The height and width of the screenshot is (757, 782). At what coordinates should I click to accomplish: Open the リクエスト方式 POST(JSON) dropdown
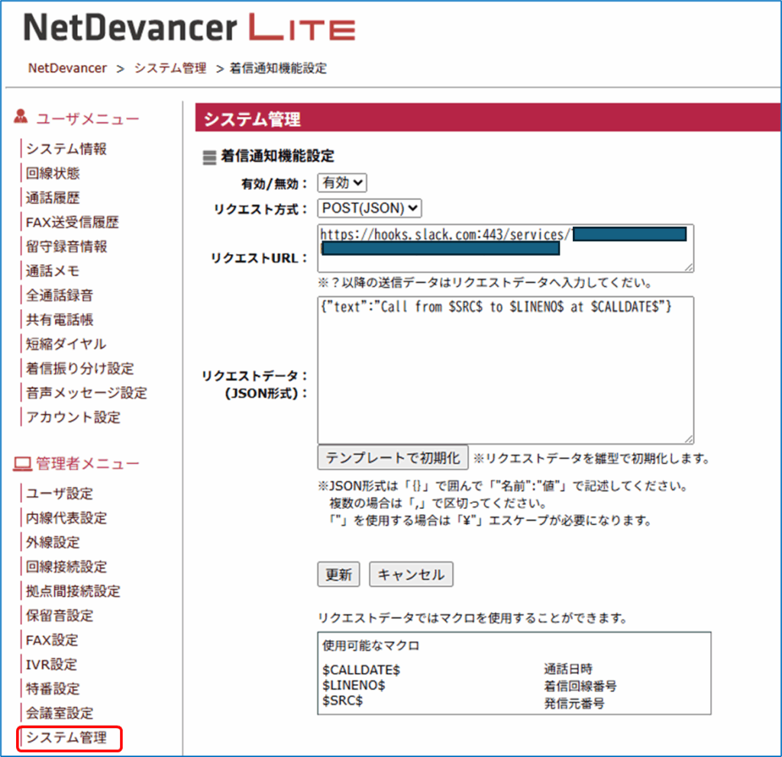pos(370,208)
